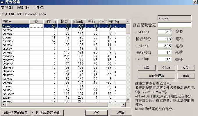Cancel with the 取消 button

[x=121, y=113]
